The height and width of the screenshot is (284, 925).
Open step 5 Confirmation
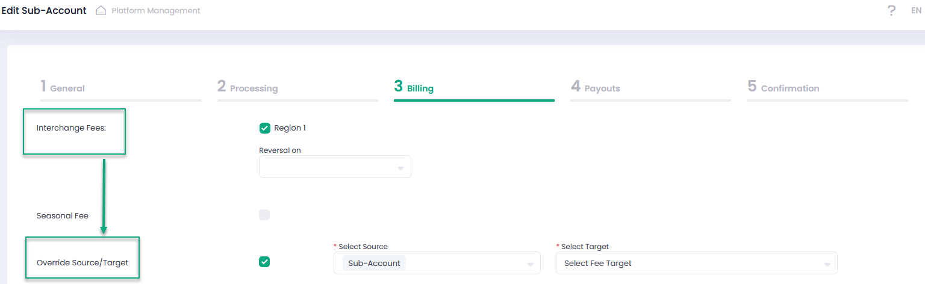coord(783,87)
